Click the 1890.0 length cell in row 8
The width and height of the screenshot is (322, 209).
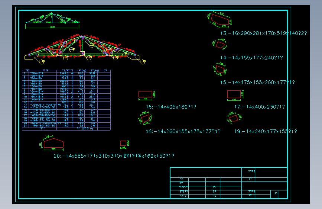pos(64,91)
